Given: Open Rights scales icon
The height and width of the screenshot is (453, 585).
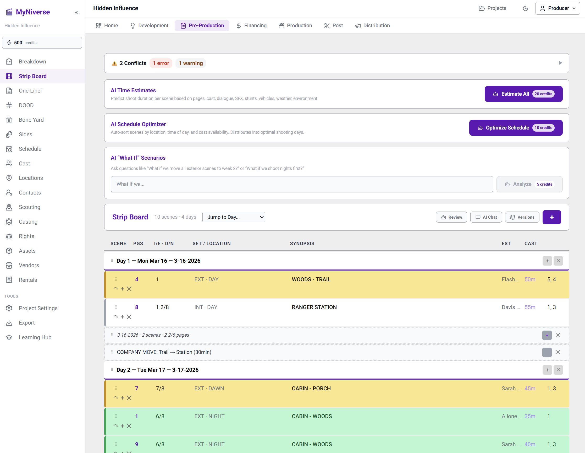Looking at the screenshot, I should coord(9,236).
